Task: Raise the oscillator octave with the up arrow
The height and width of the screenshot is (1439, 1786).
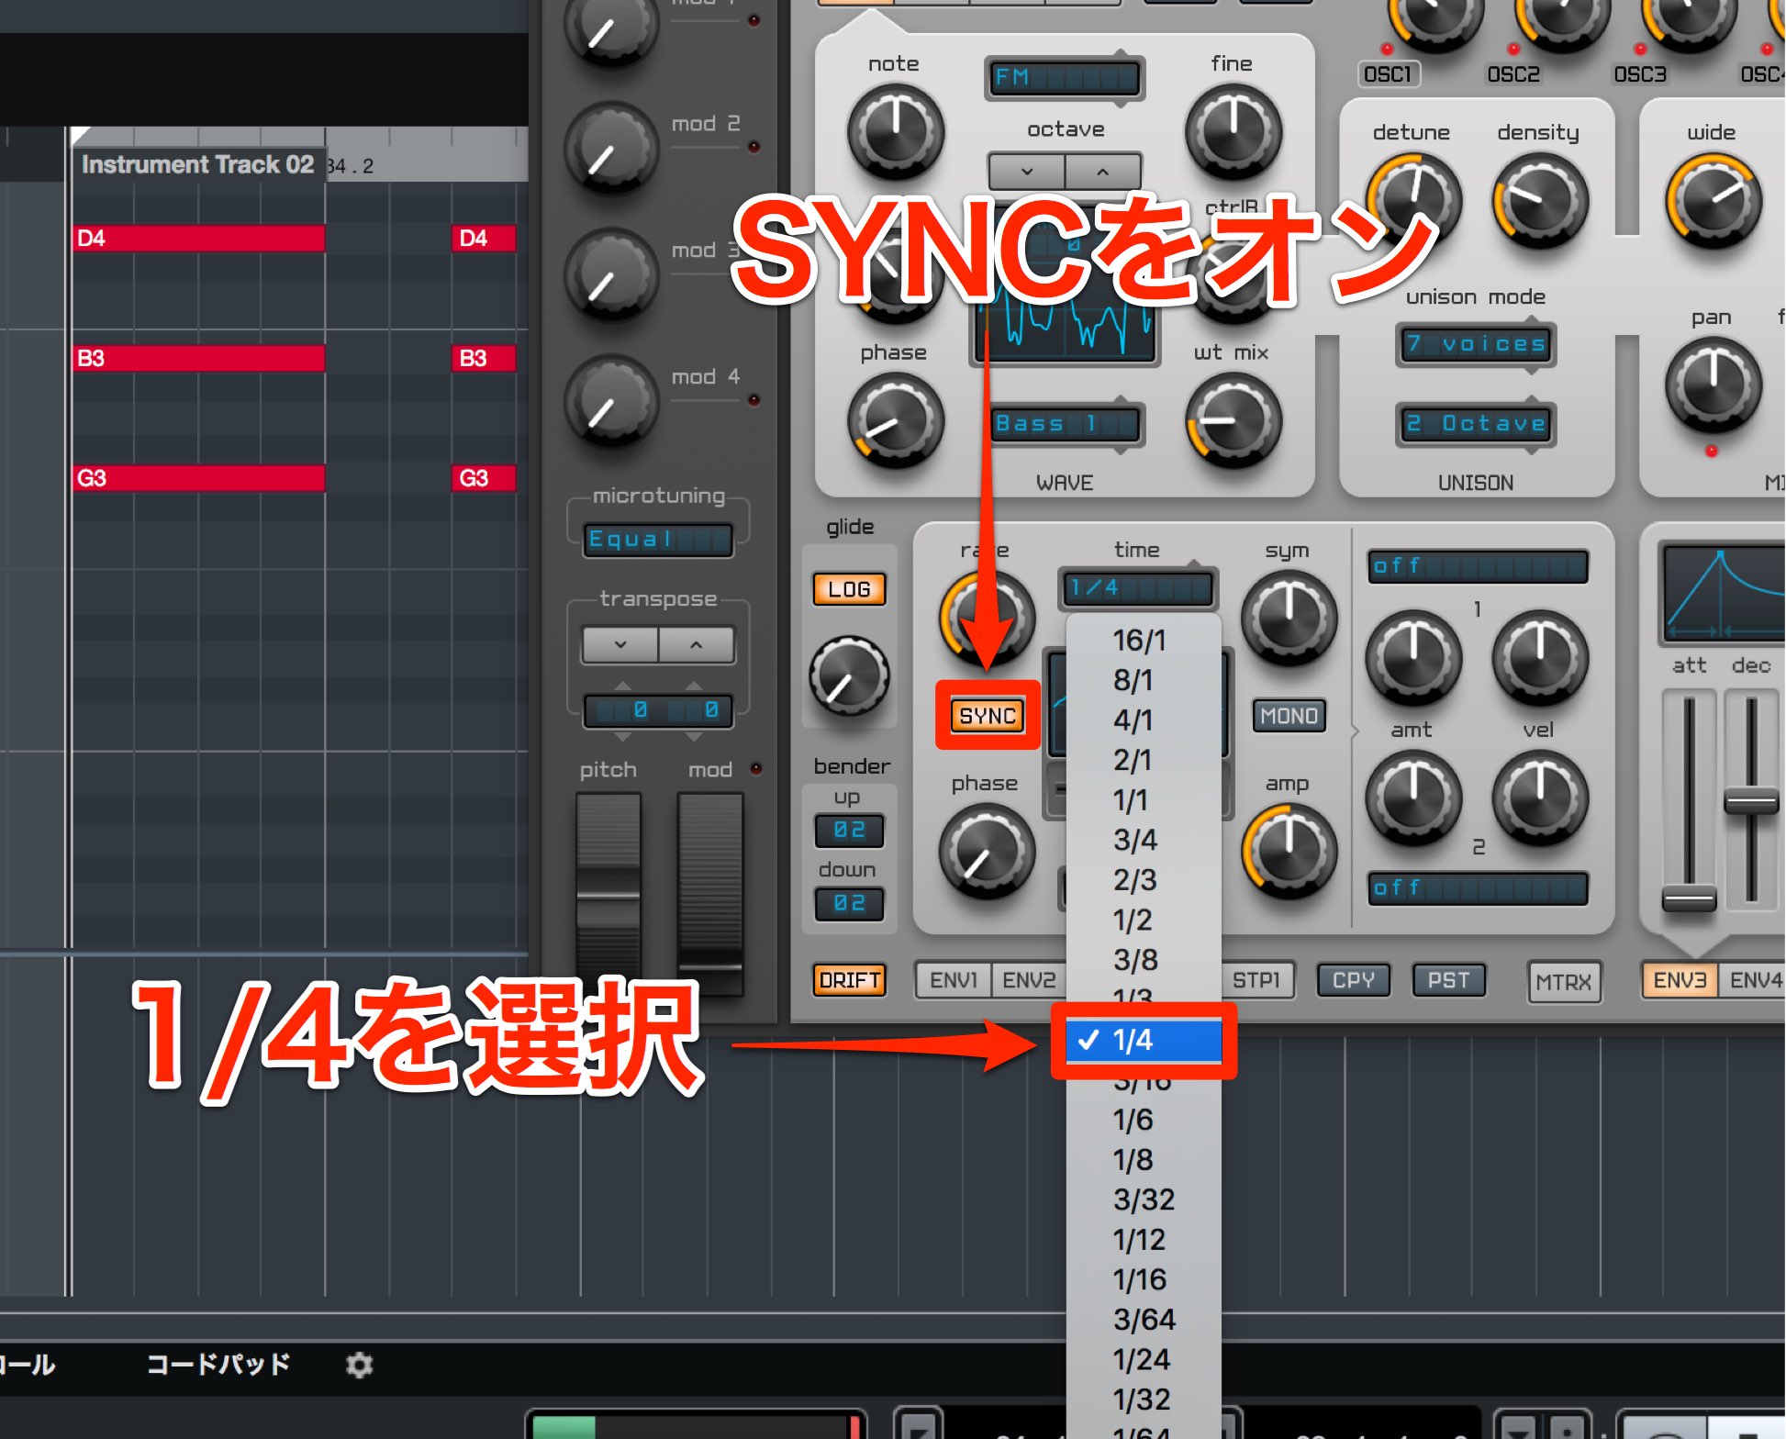Action: [1103, 172]
